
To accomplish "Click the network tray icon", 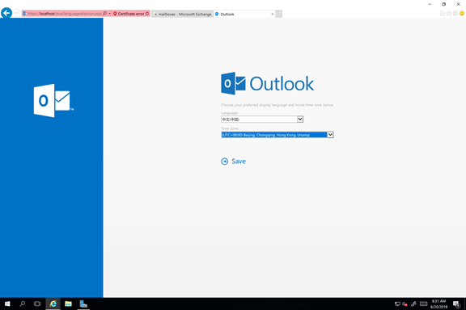I will (x=397, y=304).
